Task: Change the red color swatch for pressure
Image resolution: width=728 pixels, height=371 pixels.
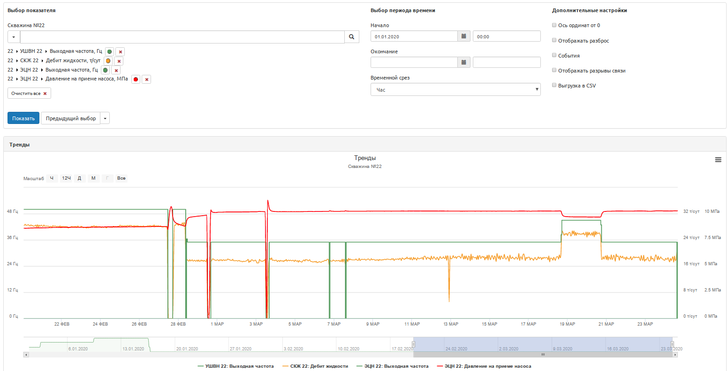Action: [136, 80]
